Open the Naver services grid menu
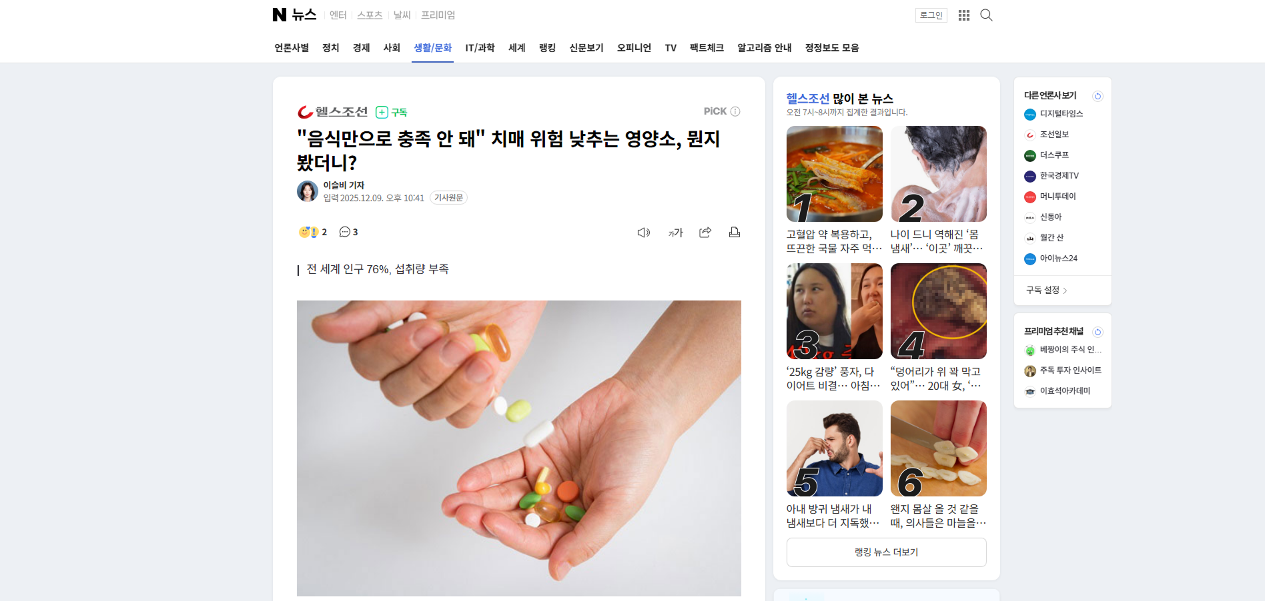The height and width of the screenshot is (601, 1265). [964, 15]
